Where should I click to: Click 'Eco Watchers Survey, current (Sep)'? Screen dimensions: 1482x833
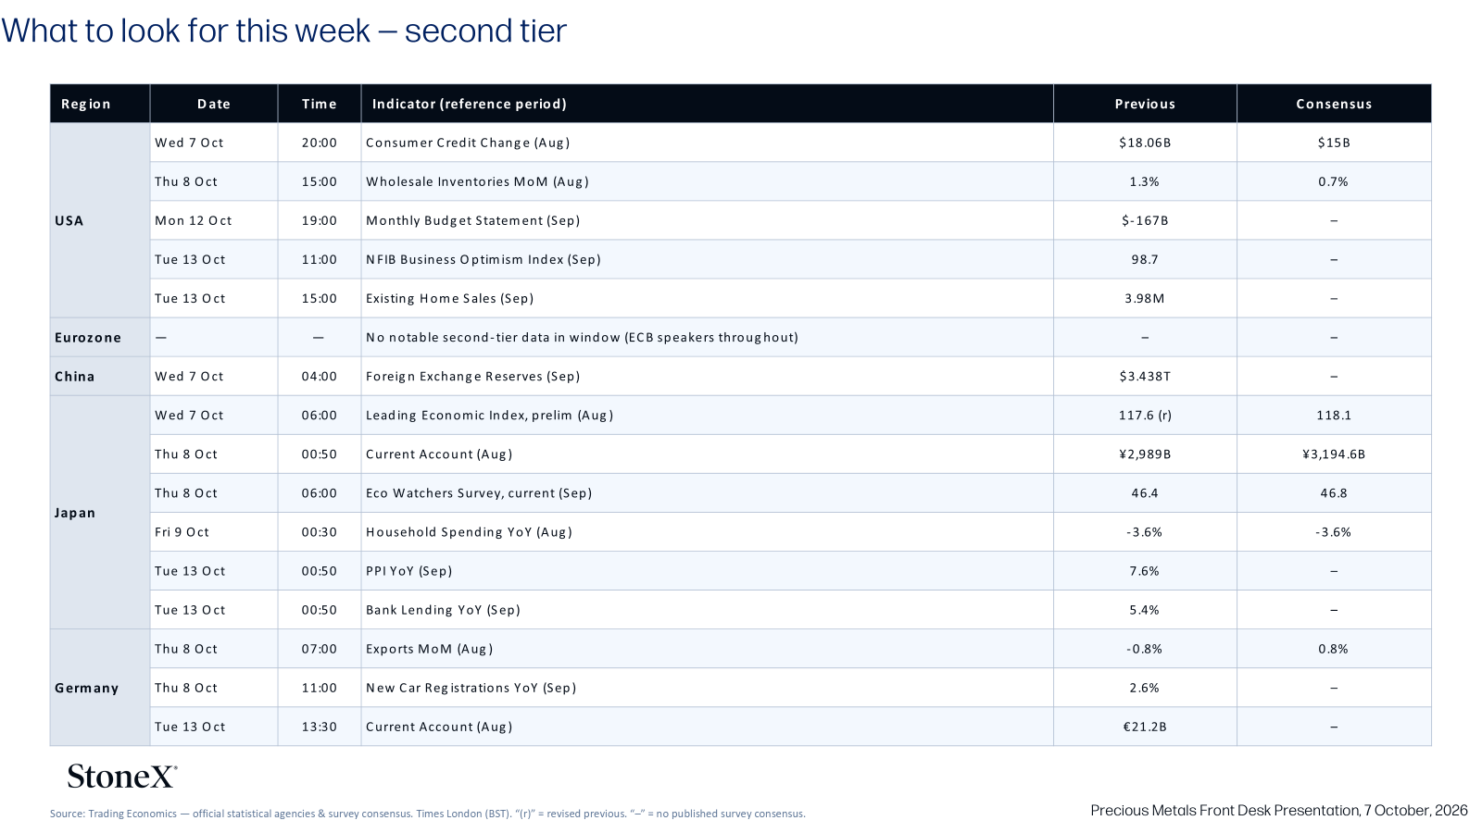[x=707, y=492]
